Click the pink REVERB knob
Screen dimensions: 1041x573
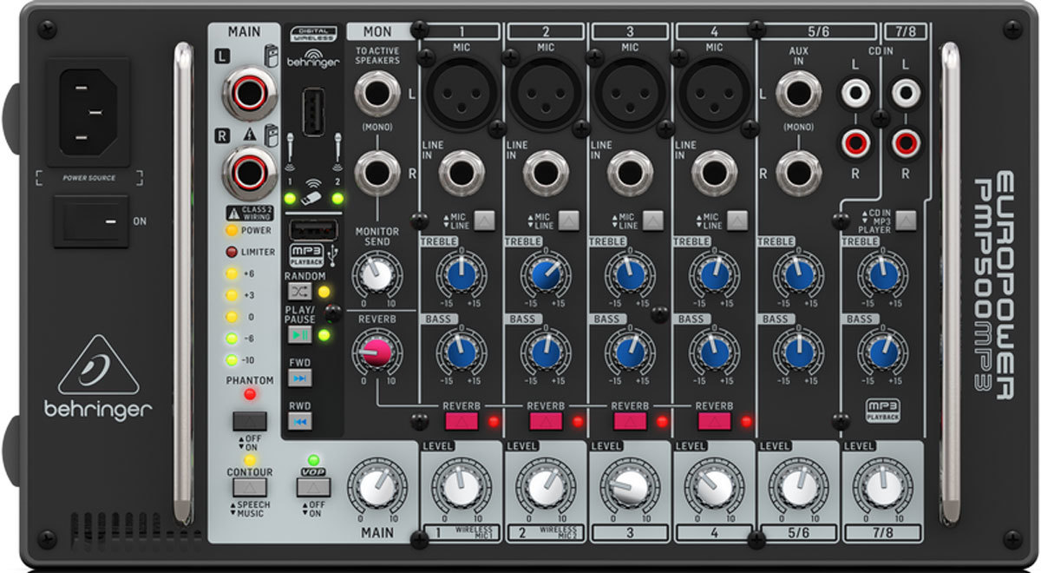point(376,352)
